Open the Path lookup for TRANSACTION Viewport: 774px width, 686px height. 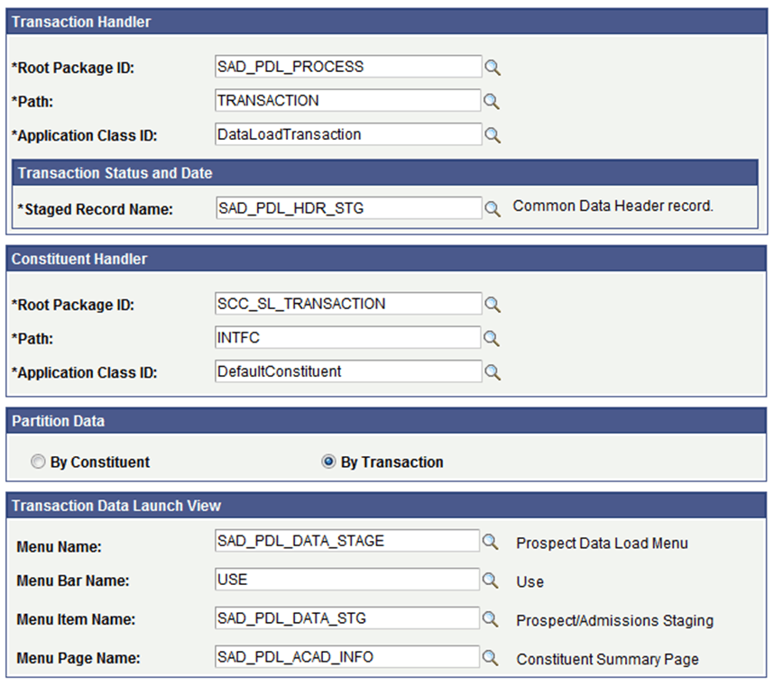(x=493, y=101)
